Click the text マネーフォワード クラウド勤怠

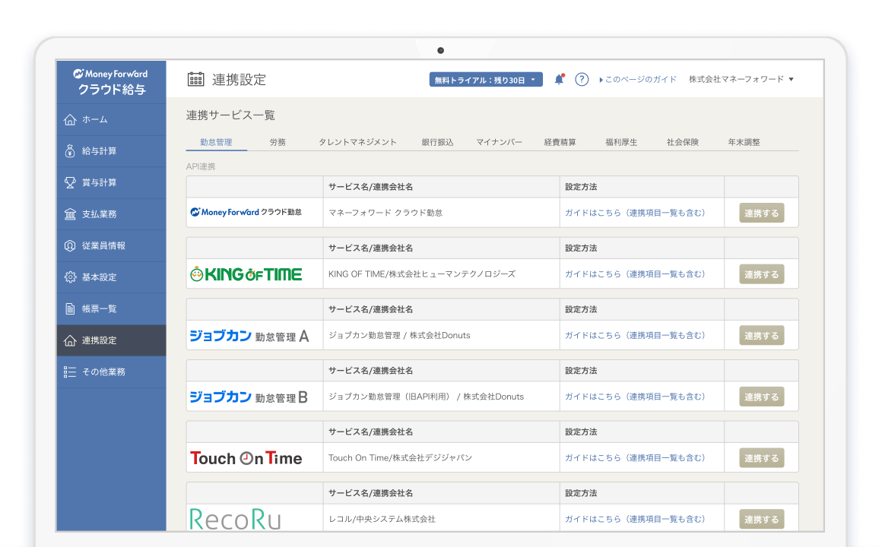[x=385, y=213]
